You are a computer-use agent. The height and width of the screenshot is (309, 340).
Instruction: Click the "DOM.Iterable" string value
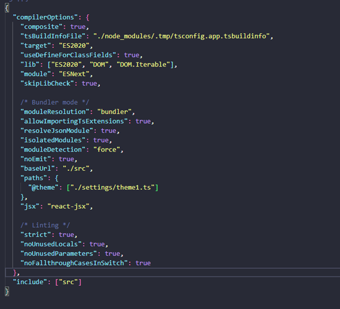(x=143, y=64)
